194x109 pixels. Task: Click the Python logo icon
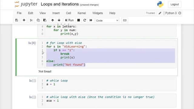coord(160,4)
